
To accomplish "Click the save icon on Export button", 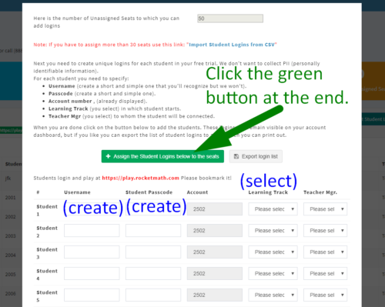I will pyautogui.click(x=236, y=156).
